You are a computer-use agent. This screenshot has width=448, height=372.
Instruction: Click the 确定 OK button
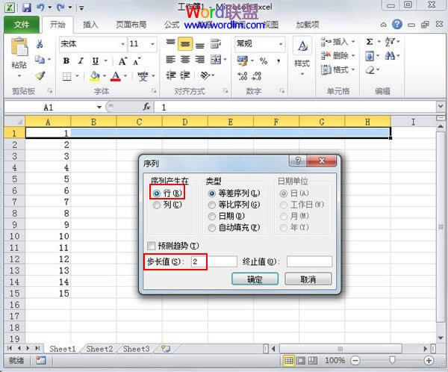point(255,279)
